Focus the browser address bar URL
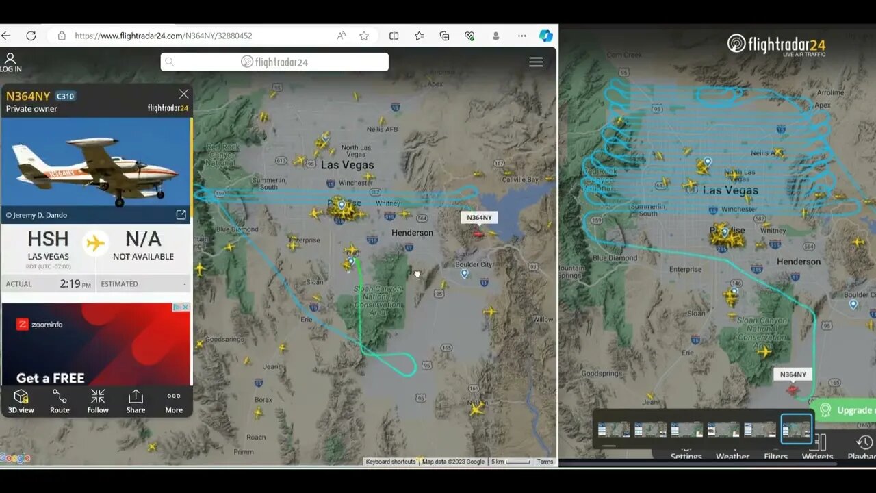This screenshot has height=493, width=876. tap(163, 36)
